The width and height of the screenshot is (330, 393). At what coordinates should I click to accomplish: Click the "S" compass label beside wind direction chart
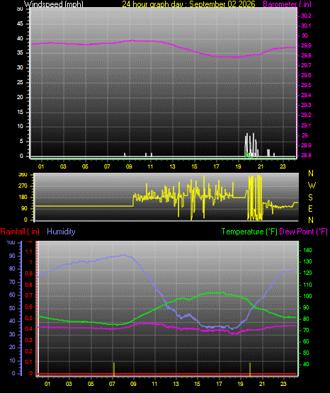[310, 198]
